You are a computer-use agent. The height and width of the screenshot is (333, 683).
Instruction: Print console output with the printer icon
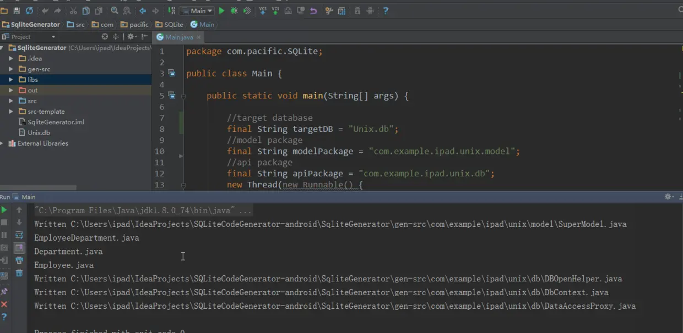pos(19,260)
